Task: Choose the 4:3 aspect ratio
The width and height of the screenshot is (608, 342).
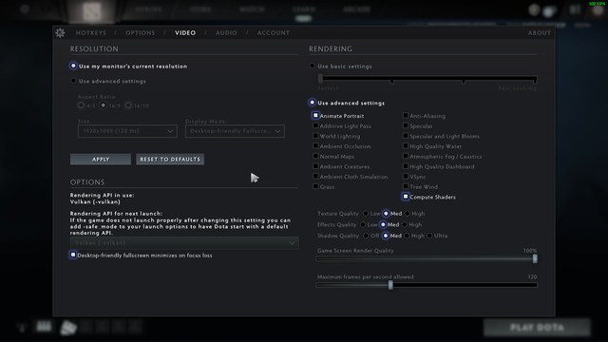Action: point(81,105)
